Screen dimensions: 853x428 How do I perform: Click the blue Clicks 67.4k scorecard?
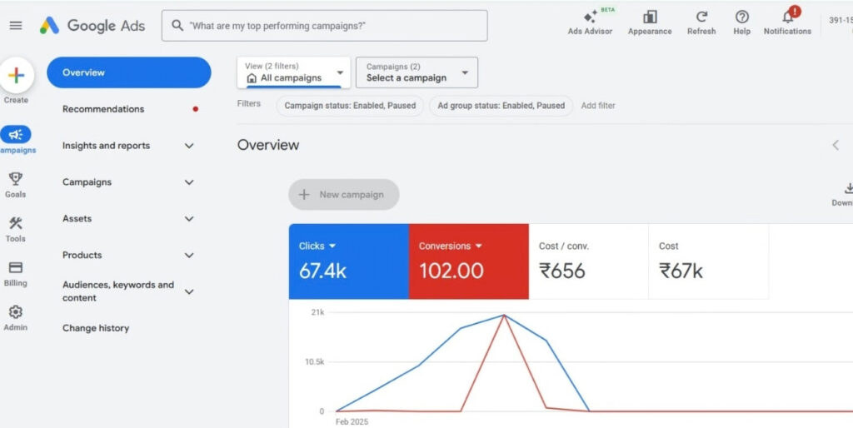pyautogui.click(x=349, y=261)
